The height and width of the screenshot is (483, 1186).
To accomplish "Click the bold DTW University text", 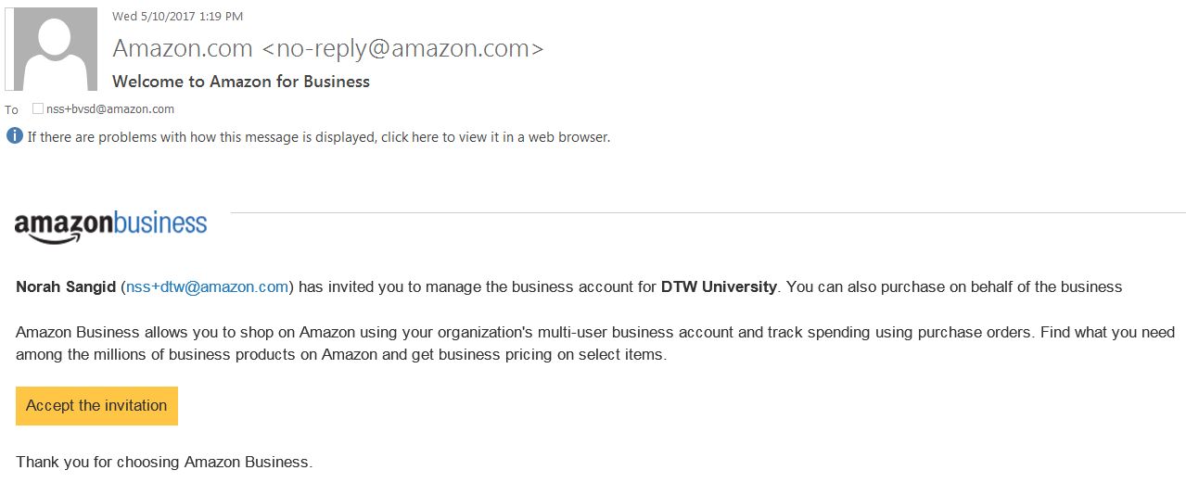I will tap(719, 287).
